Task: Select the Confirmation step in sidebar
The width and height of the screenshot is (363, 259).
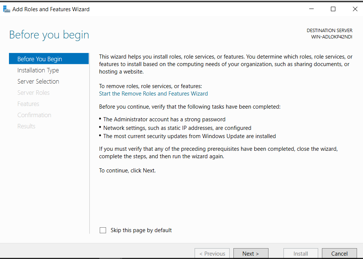Action: click(34, 115)
